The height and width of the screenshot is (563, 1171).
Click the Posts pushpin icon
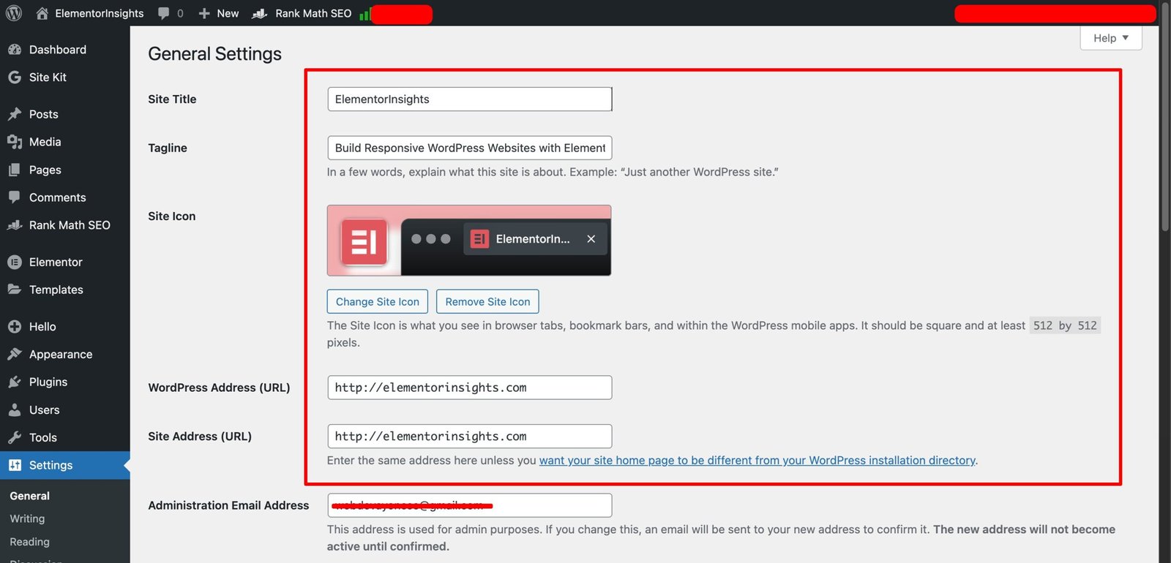tap(15, 114)
